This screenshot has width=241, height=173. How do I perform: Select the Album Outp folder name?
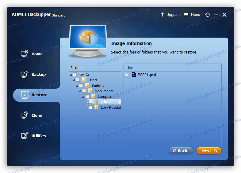[111, 102]
